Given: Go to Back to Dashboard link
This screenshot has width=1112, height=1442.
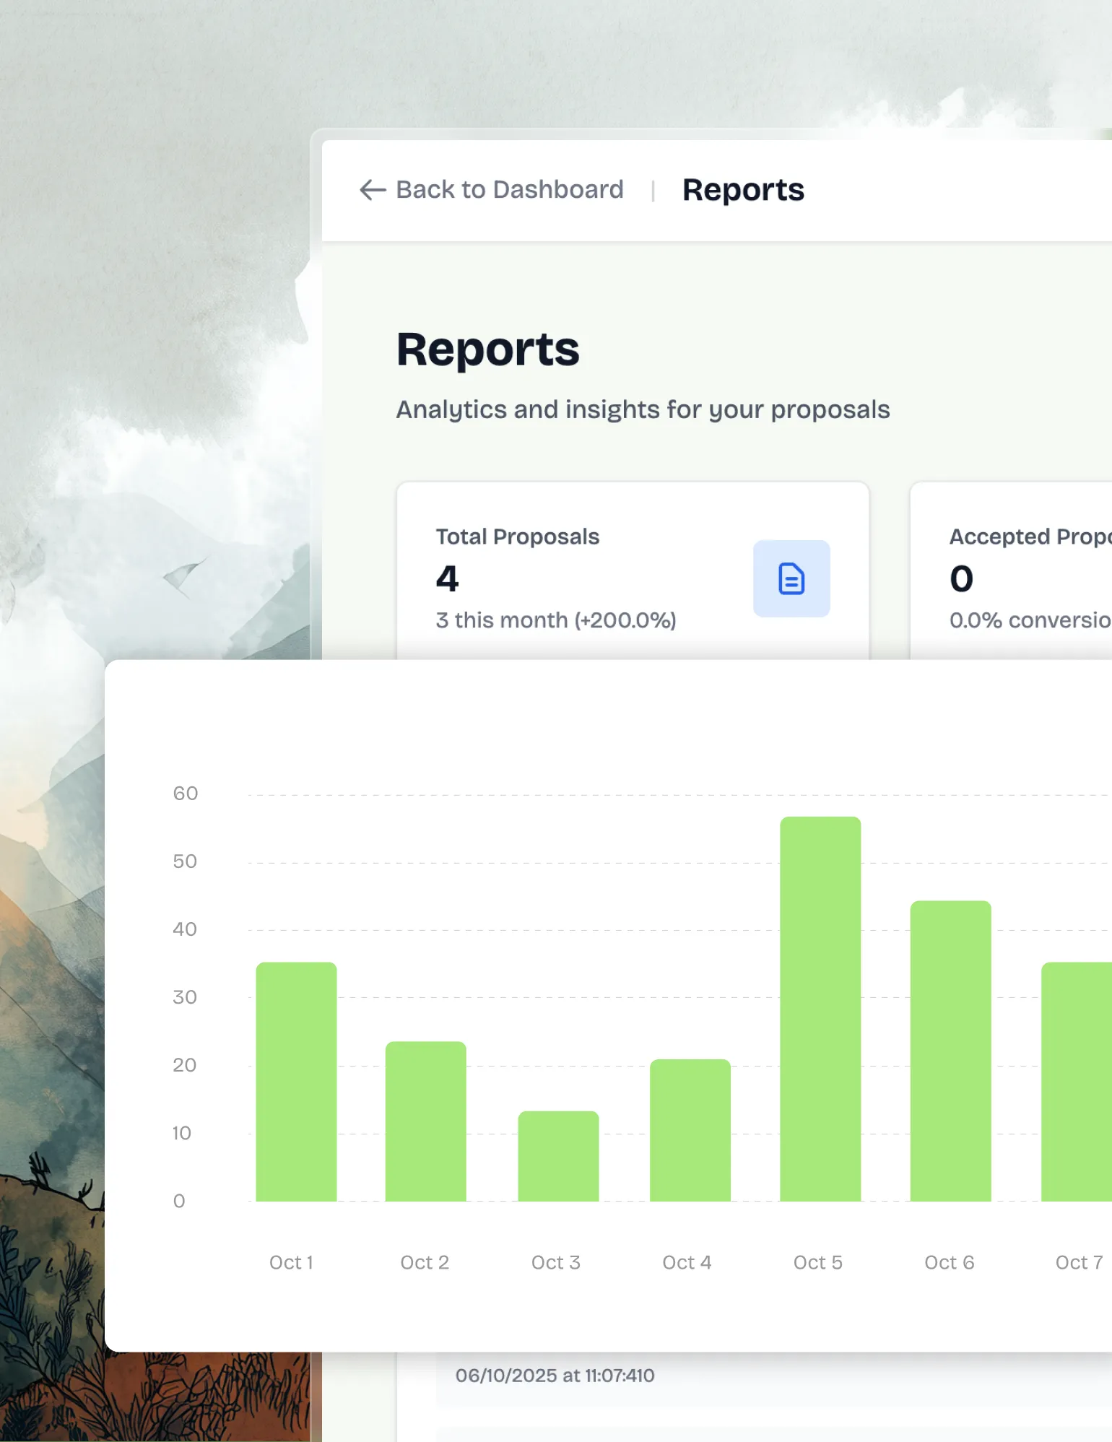Looking at the screenshot, I should point(509,190).
